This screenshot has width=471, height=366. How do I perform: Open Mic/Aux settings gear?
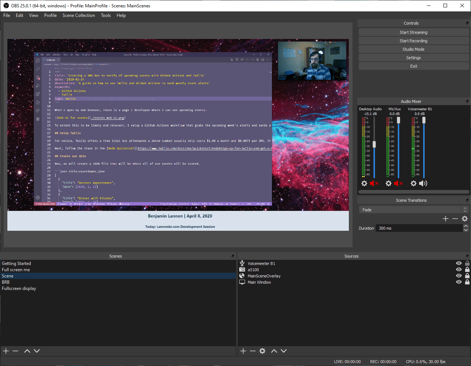389,183
